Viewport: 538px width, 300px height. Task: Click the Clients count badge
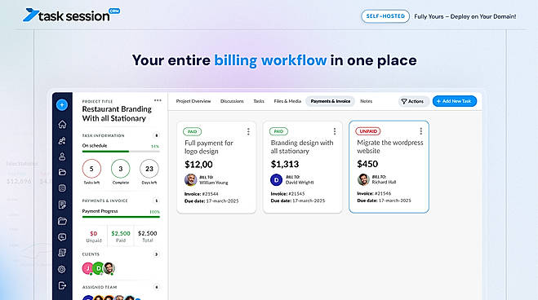[157, 254]
